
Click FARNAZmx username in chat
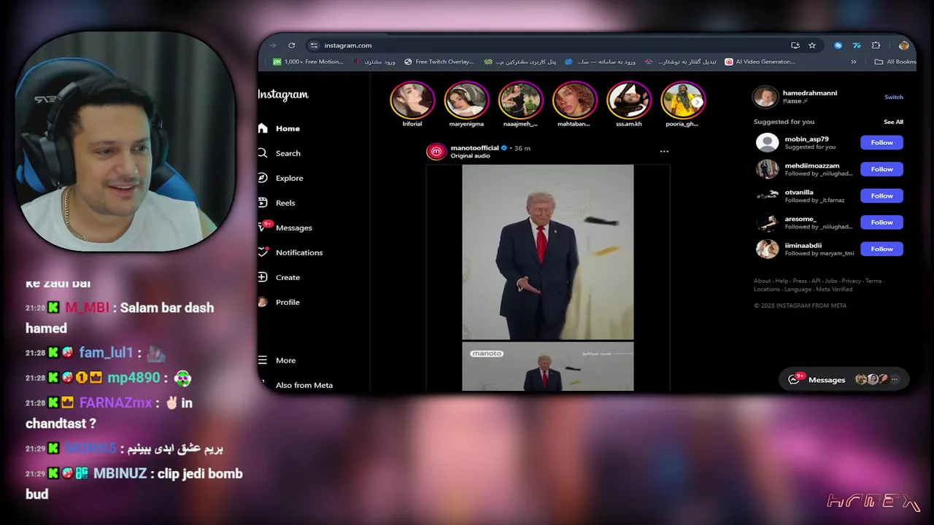pos(115,402)
